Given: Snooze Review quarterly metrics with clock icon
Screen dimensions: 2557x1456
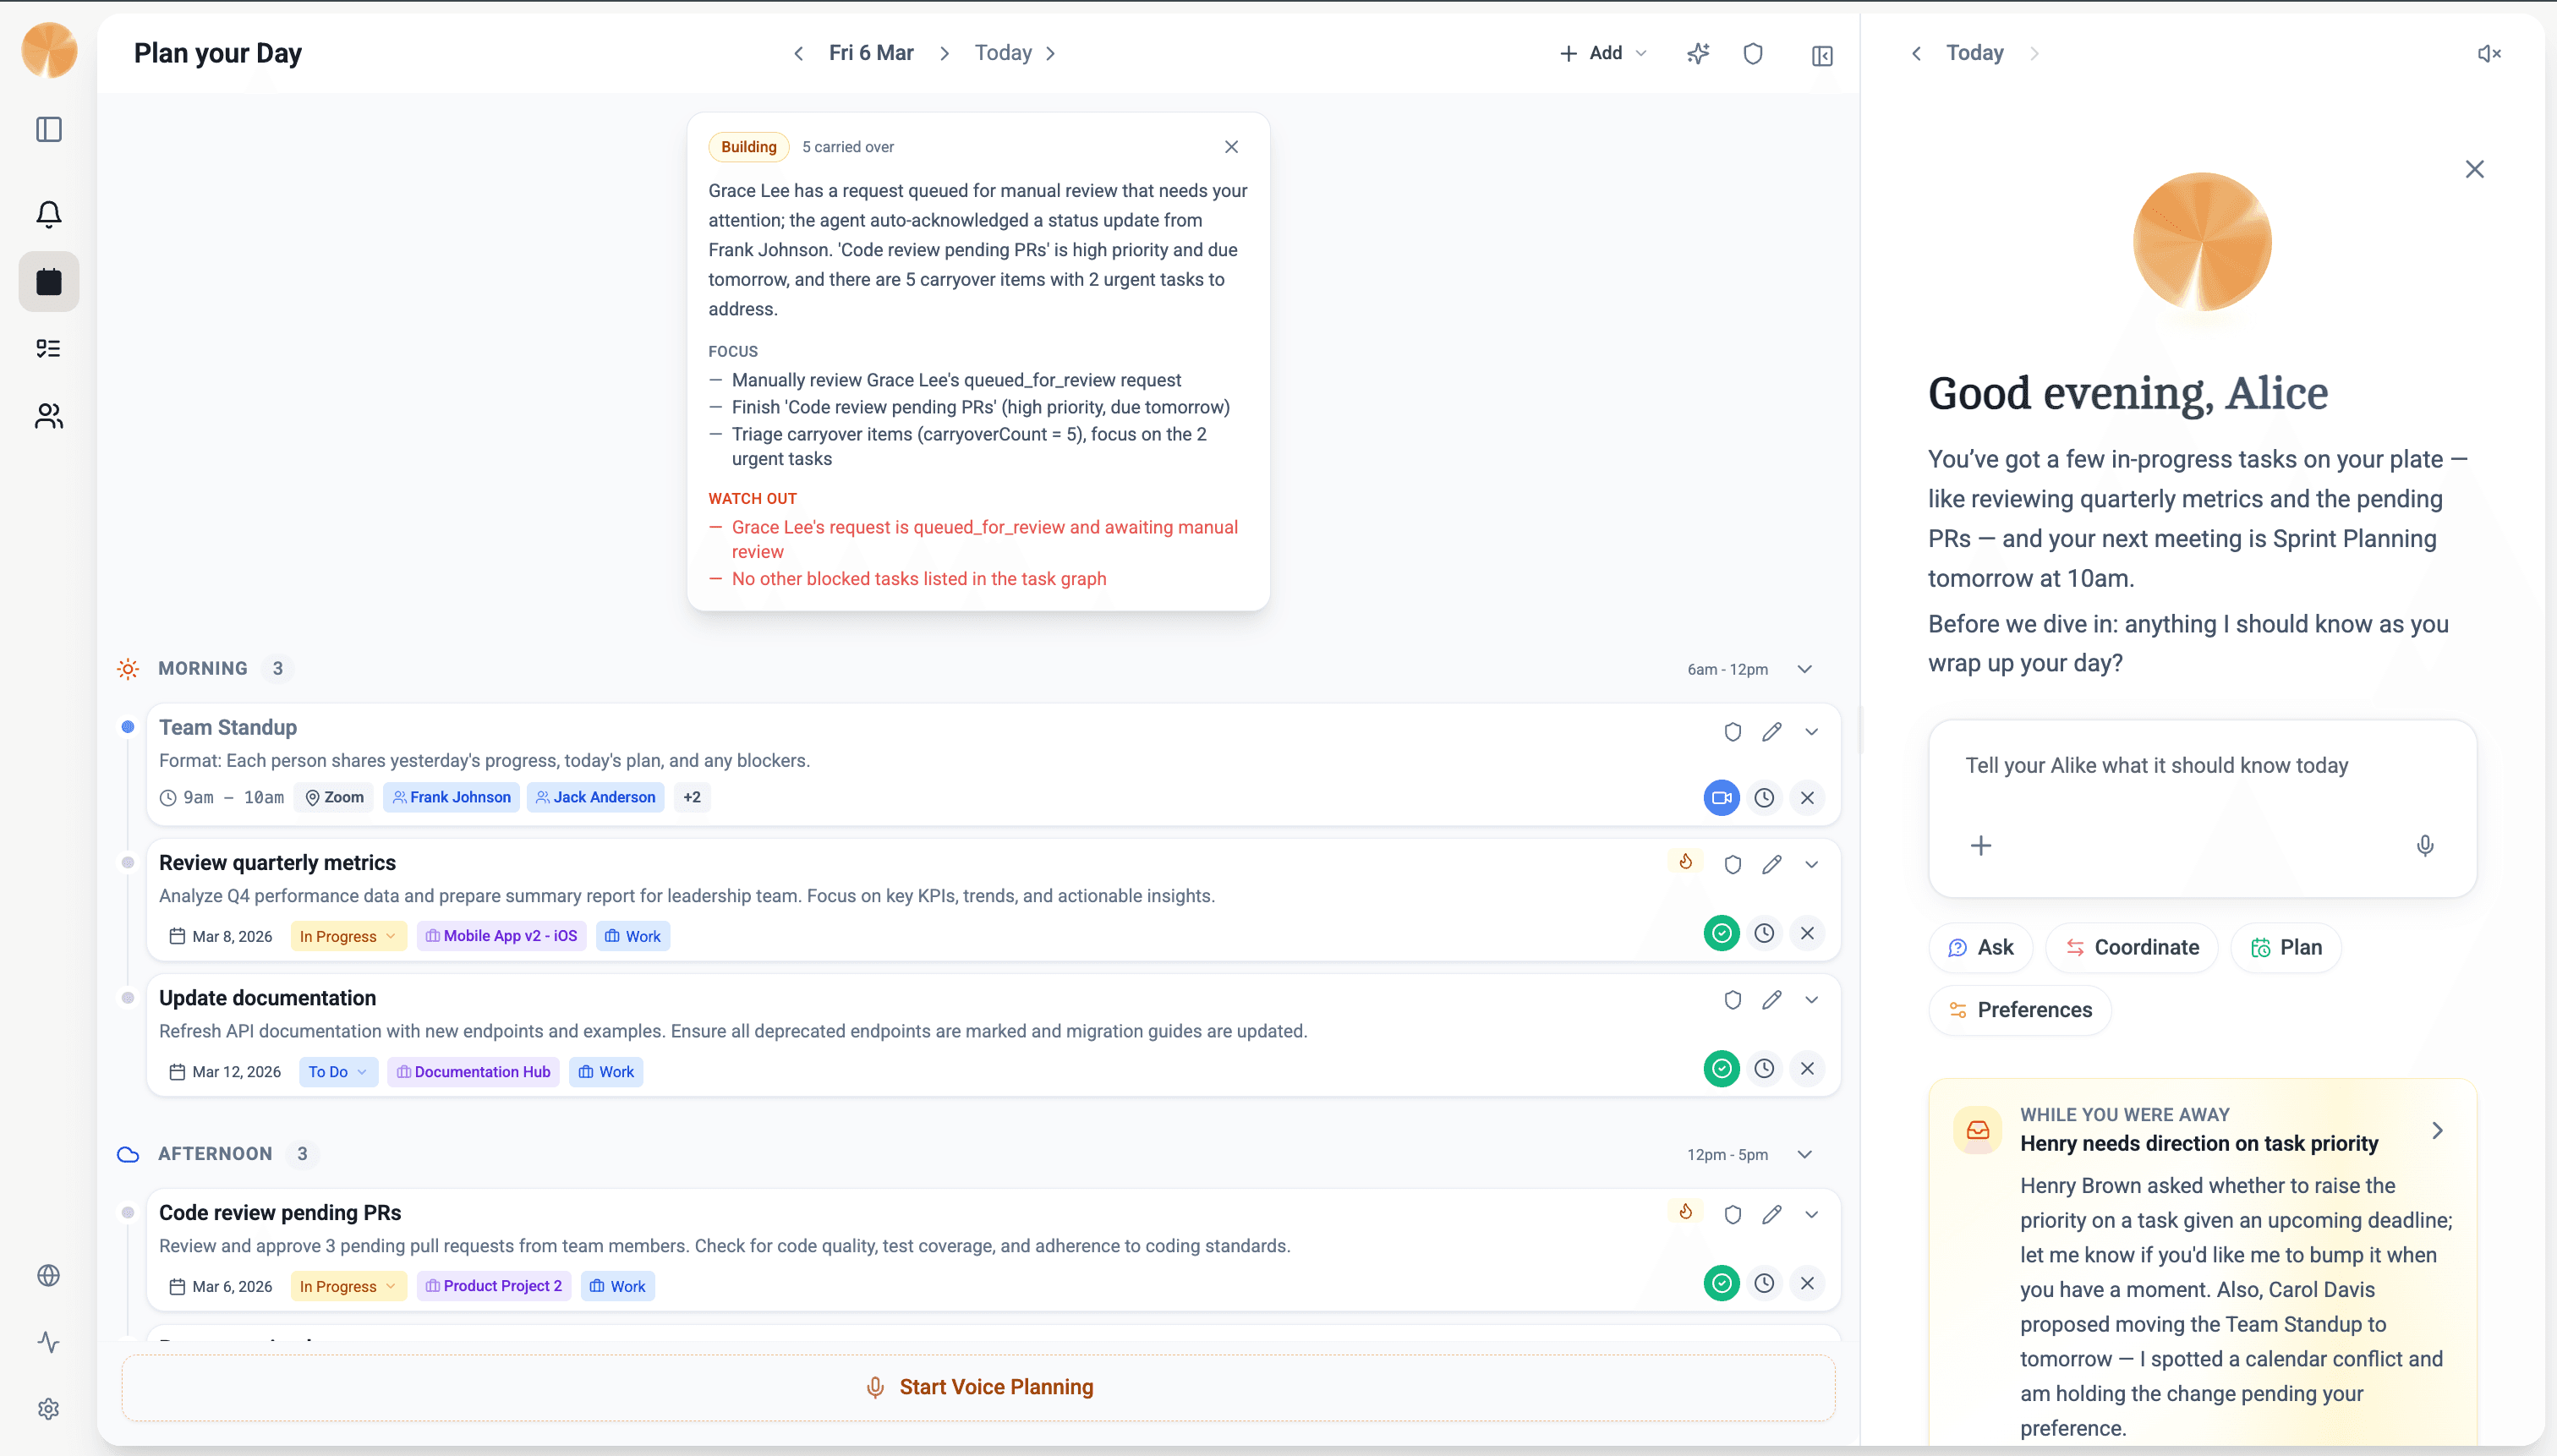Looking at the screenshot, I should (x=1764, y=934).
